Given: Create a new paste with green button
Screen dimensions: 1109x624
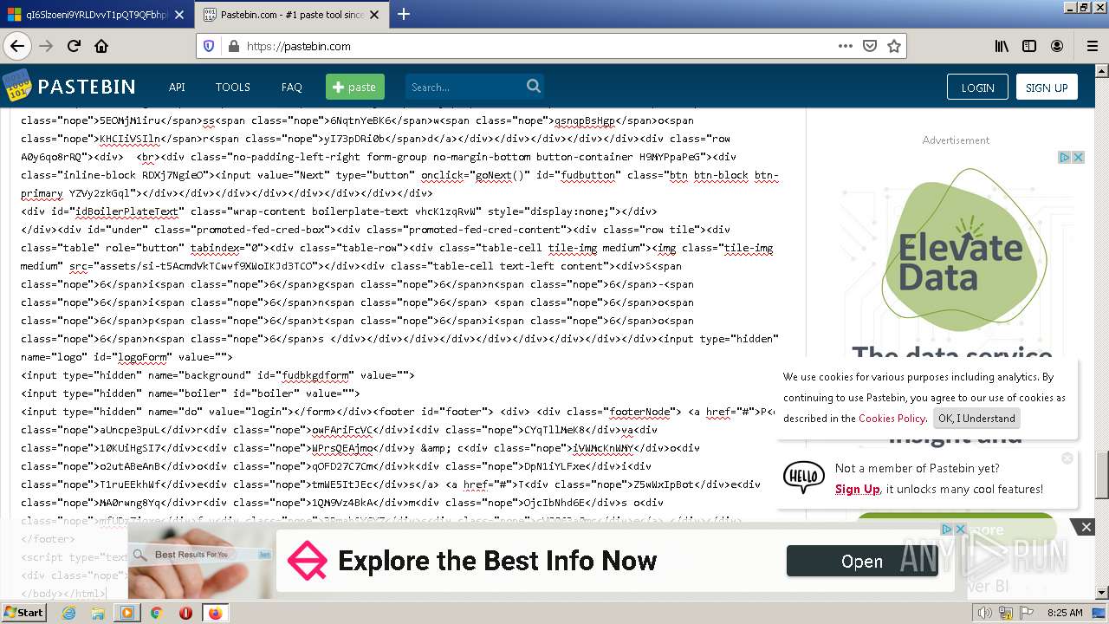Looking at the screenshot, I should click(355, 87).
